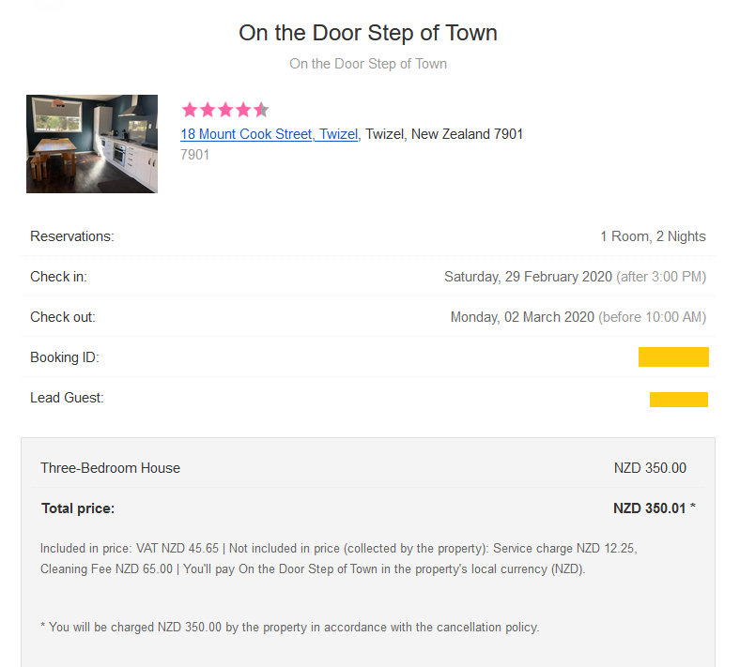Click the NZD 350.00 room price
The image size is (740, 667).
coord(650,468)
